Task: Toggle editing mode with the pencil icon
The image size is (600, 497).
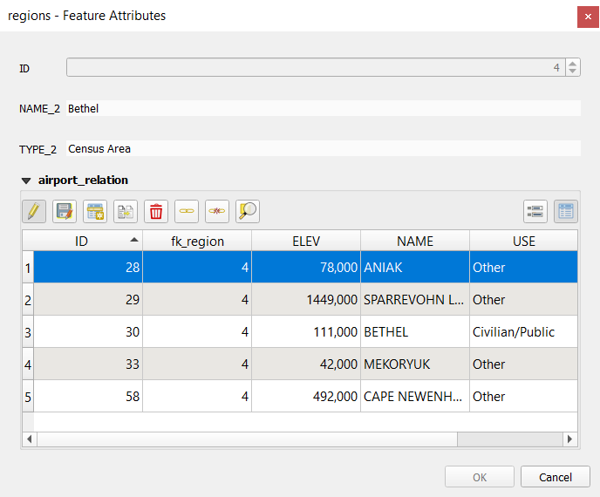Action: click(34, 211)
